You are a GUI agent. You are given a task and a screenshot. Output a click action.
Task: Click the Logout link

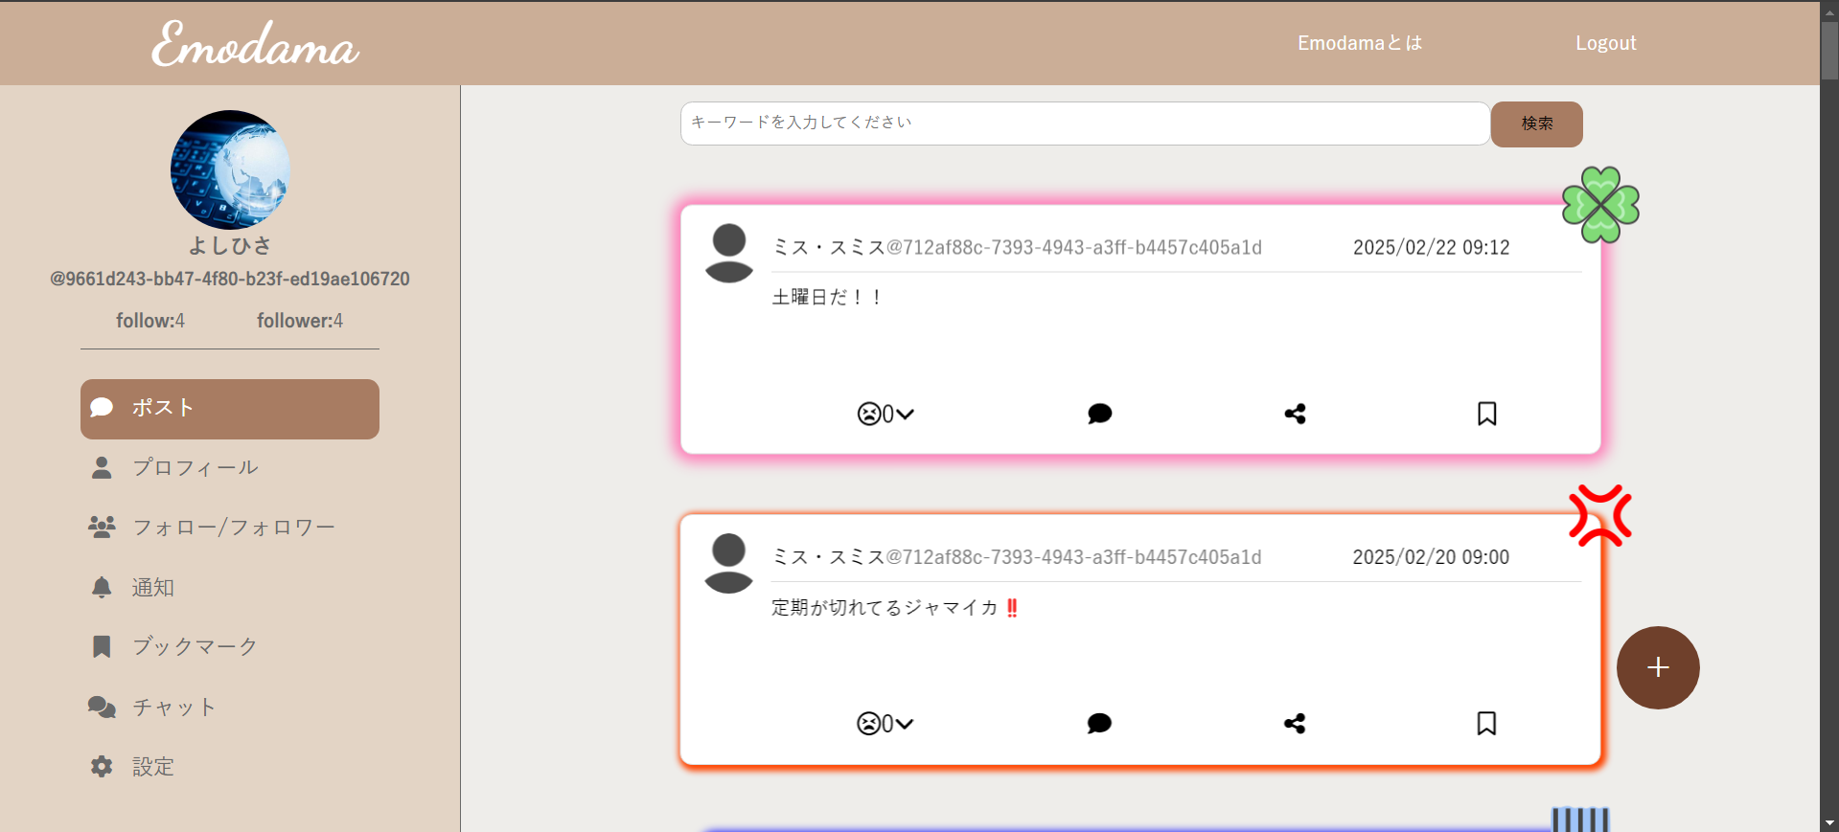click(x=1605, y=43)
